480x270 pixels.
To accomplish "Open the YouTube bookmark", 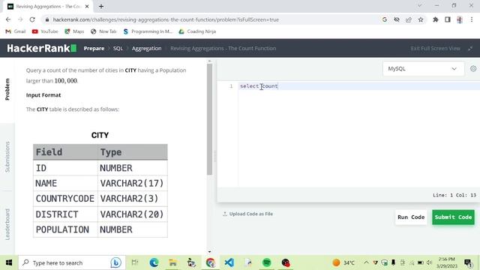I will click(x=45, y=31).
